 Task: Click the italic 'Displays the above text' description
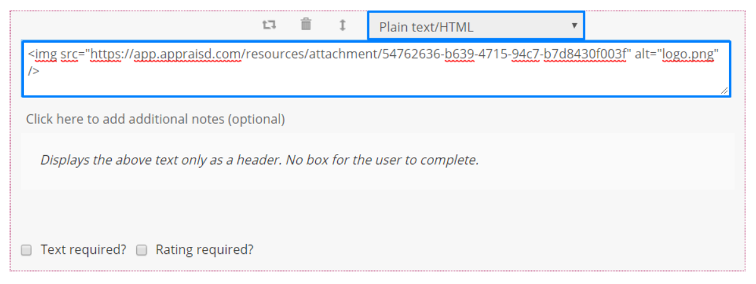pyautogui.click(x=259, y=160)
